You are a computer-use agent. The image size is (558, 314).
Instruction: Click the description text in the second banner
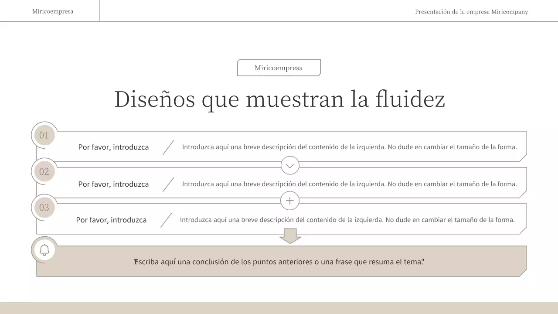coord(349,184)
